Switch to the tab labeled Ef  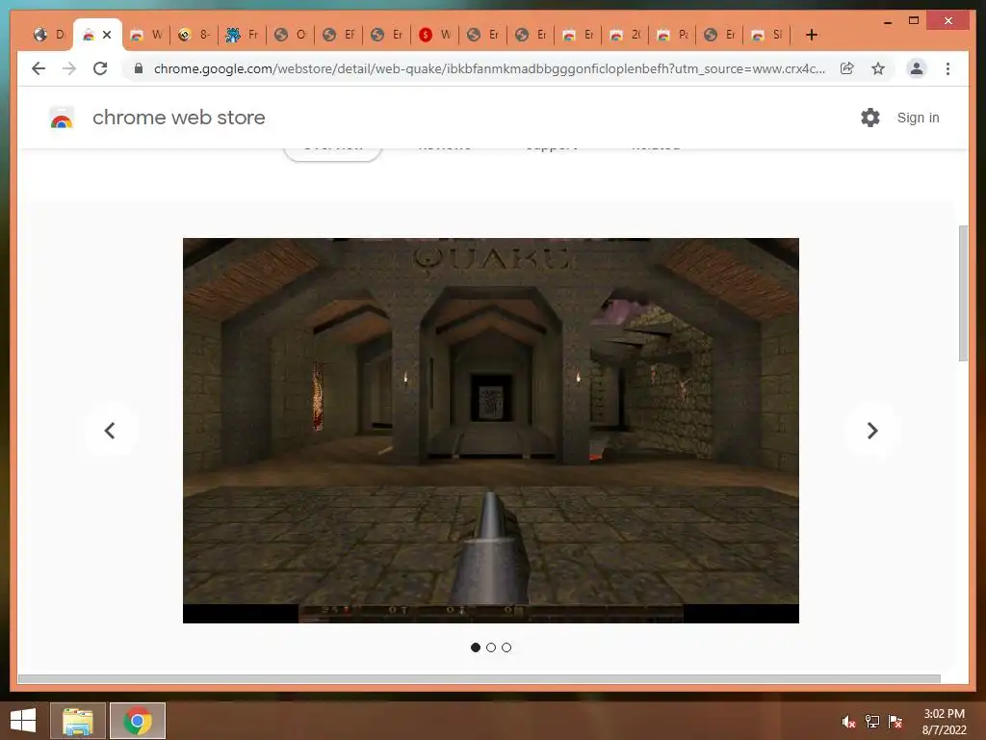coord(338,35)
